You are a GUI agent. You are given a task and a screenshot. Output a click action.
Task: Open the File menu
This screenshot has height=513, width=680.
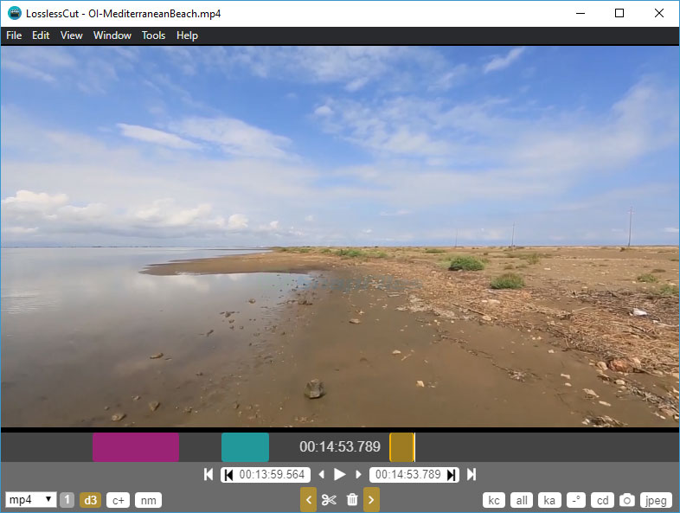coord(14,35)
